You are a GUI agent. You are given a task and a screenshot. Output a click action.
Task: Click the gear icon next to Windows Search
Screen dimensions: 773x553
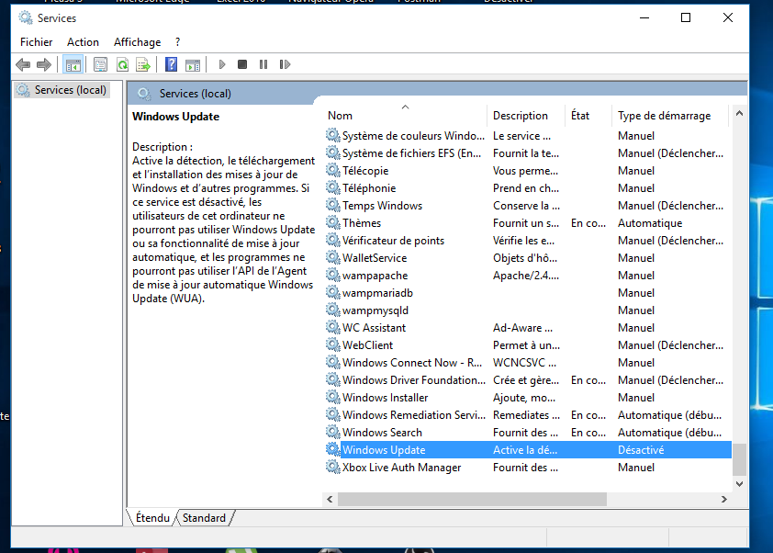[333, 432]
